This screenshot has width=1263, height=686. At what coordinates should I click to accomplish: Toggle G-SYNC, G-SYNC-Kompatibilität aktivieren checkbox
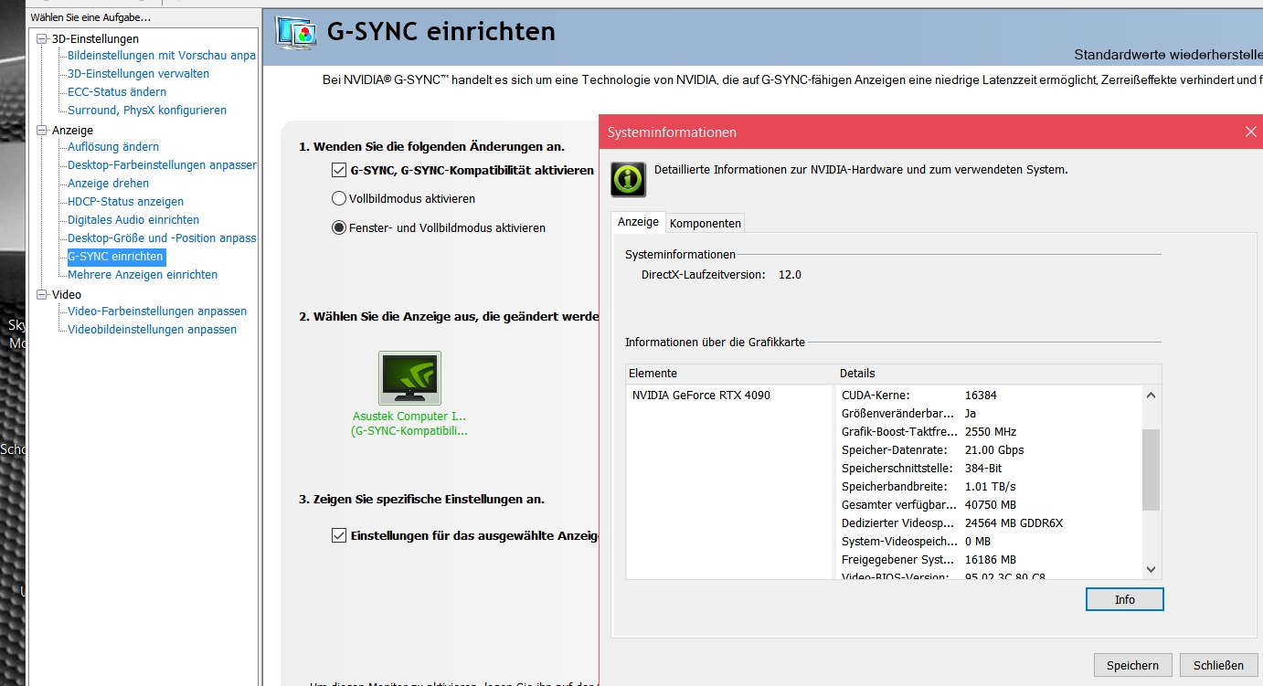[x=339, y=170]
